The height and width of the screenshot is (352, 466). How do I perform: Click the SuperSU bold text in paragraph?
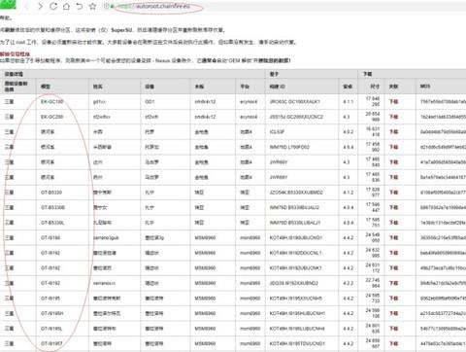click(x=121, y=30)
